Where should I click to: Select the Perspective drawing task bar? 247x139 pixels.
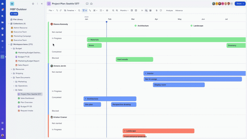124,104
